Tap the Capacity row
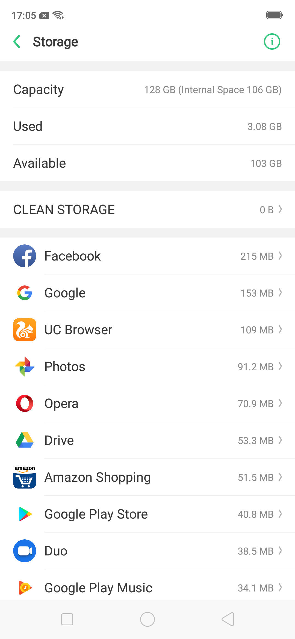 [147, 90]
